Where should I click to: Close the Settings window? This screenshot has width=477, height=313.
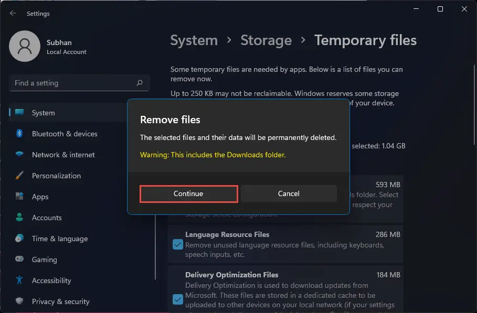click(464, 9)
